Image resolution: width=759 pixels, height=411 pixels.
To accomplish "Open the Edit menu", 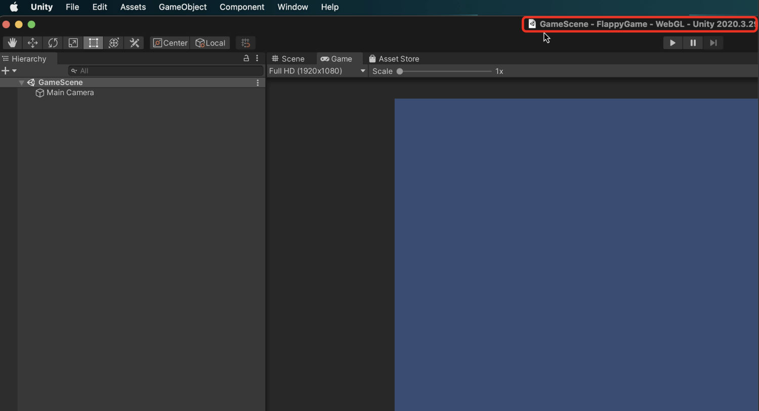I will tap(100, 7).
